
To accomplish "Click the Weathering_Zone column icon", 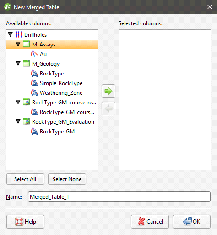I will click(34, 93).
